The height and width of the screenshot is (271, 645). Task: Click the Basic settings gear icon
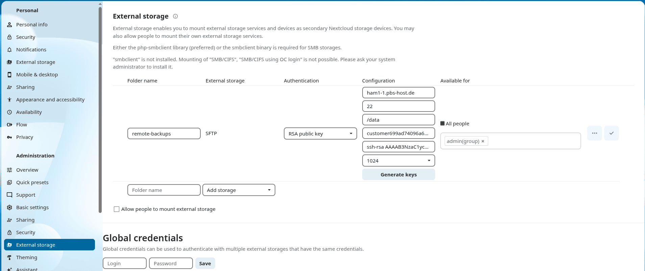pyautogui.click(x=9, y=207)
